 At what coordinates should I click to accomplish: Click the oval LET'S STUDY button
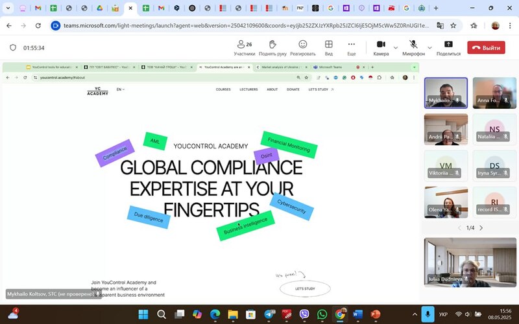click(x=305, y=288)
